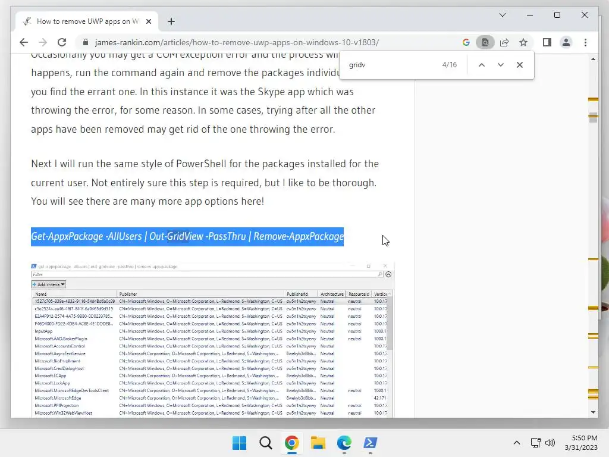Open Windows taskbar search

(x=266, y=443)
